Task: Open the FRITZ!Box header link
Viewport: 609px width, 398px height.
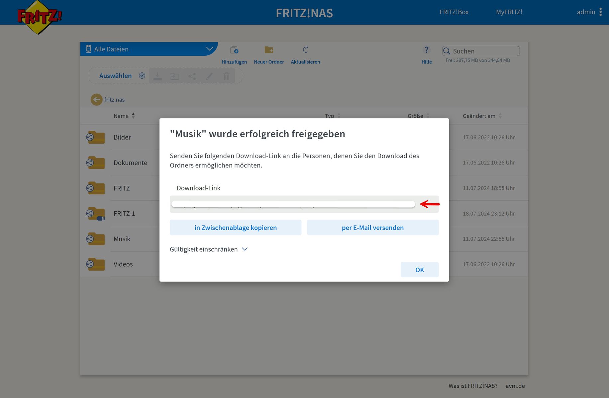Action: pos(454,12)
